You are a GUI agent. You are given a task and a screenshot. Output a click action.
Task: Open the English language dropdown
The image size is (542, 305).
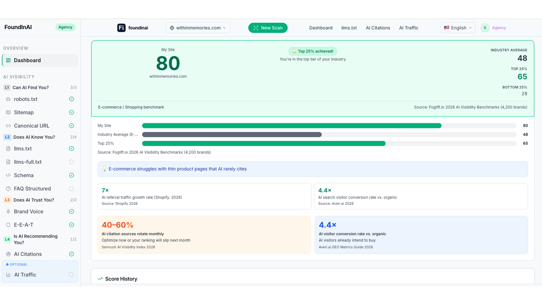point(458,28)
